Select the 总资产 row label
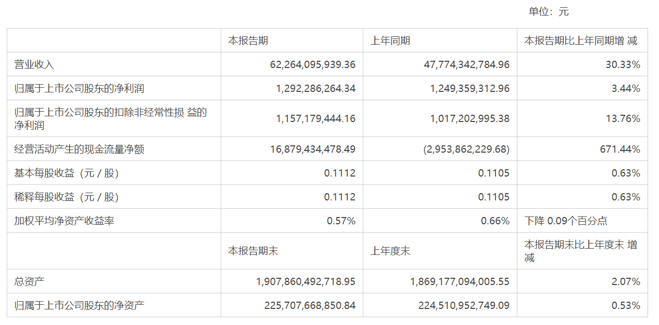659x325 pixels. coord(30,282)
